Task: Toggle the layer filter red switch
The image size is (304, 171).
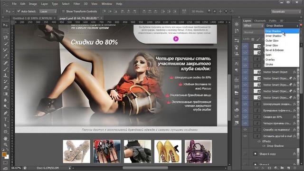Action: pos(301,25)
